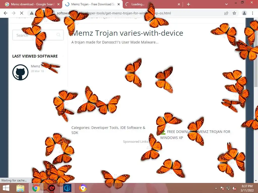
Task: Open a new tab with the plus button
Action: pyautogui.click(x=188, y=4)
